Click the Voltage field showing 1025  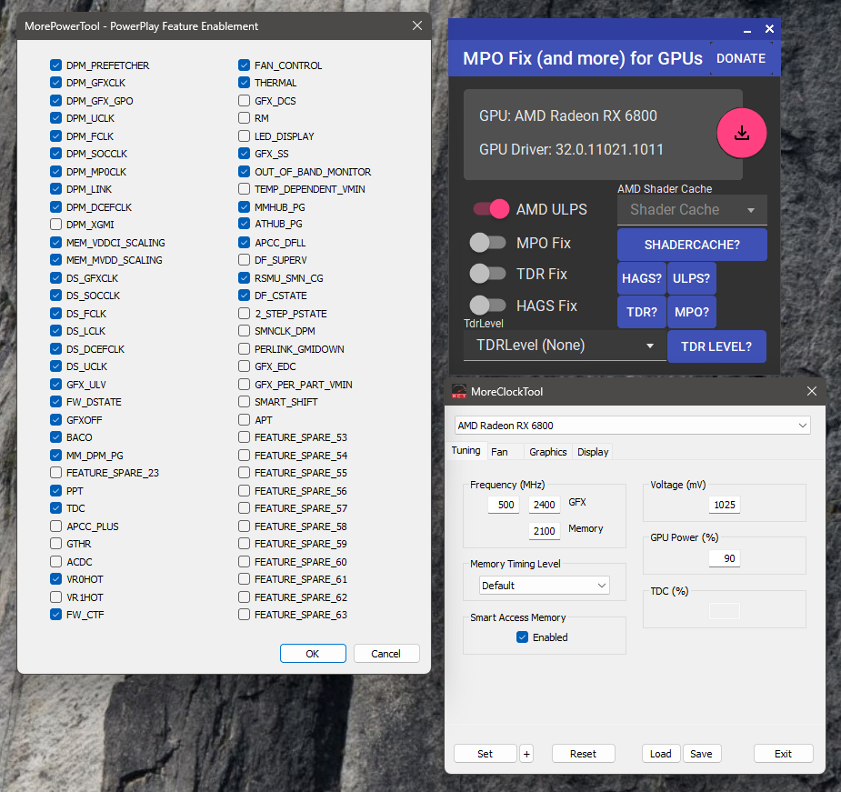coord(725,505)
